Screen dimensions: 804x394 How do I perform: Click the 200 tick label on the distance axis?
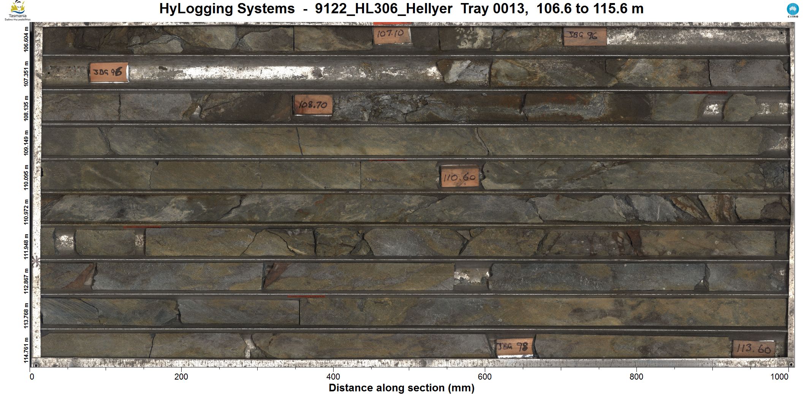(181, 377)
